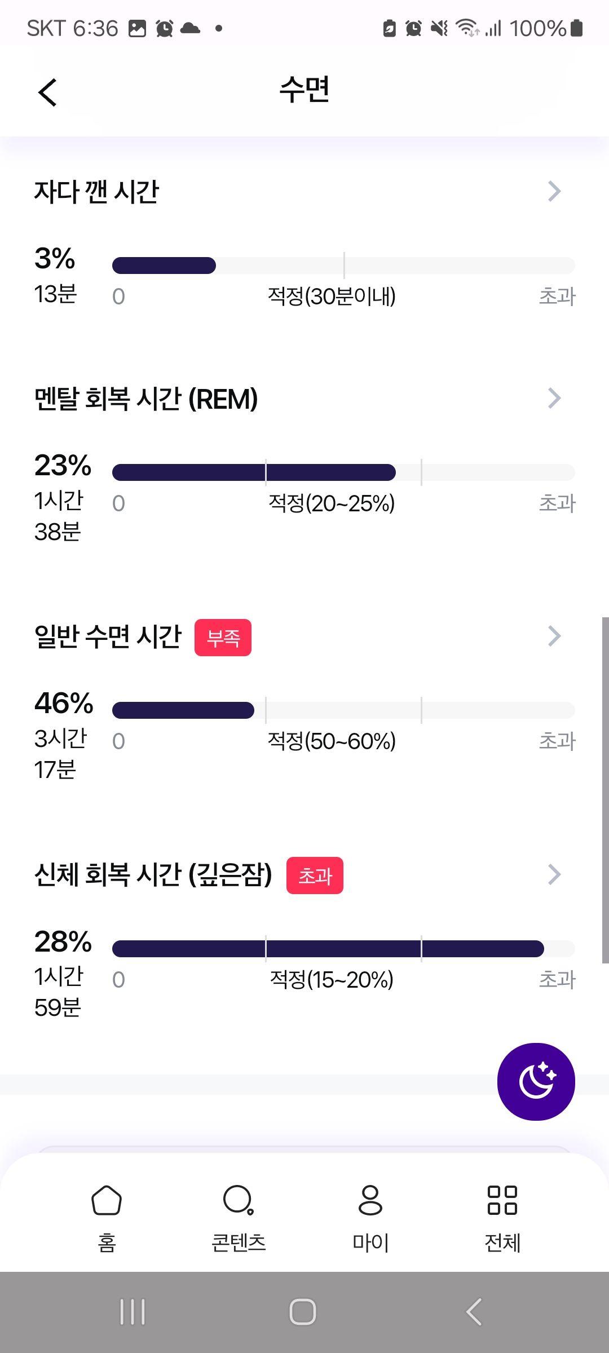The width and height of the screenshot is (609, 1353).
Task: Expand 신체 회복 시간 (깊은잠) chevron
Action: (x=554, y=874)
